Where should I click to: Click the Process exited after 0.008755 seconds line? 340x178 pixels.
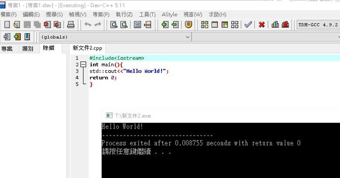click(201, 143)
